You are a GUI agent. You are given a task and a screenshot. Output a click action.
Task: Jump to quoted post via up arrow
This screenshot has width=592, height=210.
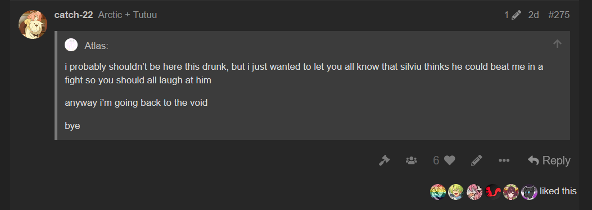click(x=557, y=44)
